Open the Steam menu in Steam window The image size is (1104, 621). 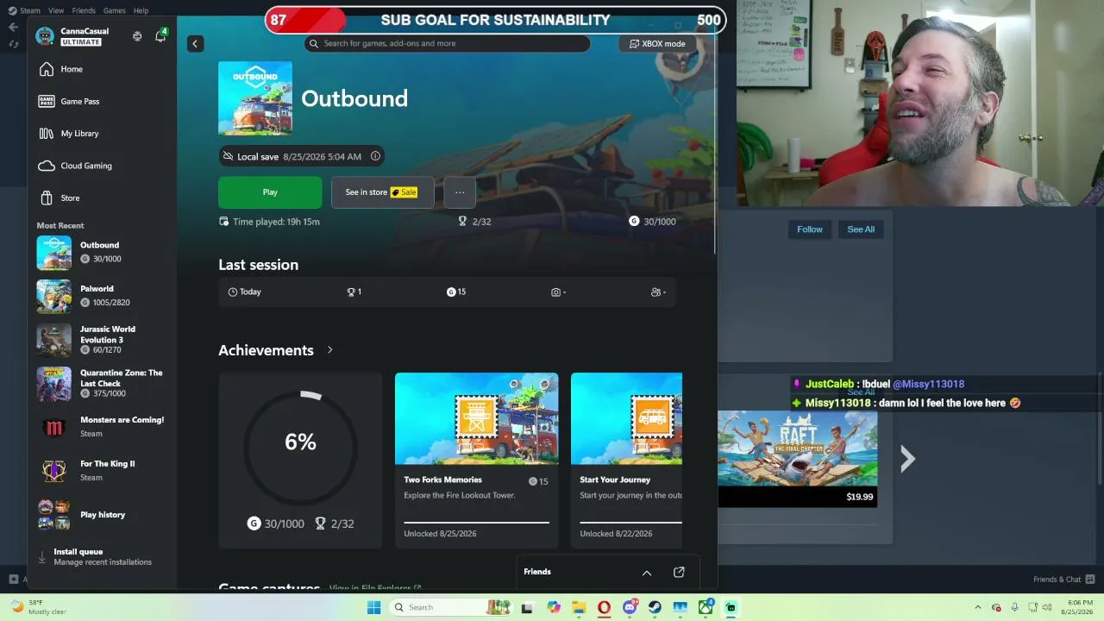[29, 10]
